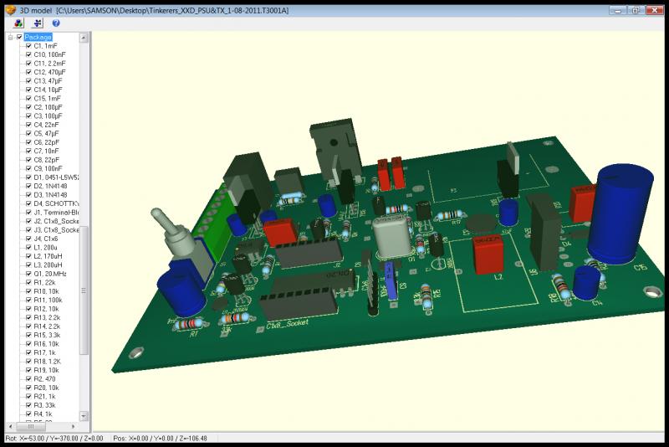The width and height of the screenshot is (669, 447).
Task: Click the colored spheres toolbar icon
Action: pos(19,23)
